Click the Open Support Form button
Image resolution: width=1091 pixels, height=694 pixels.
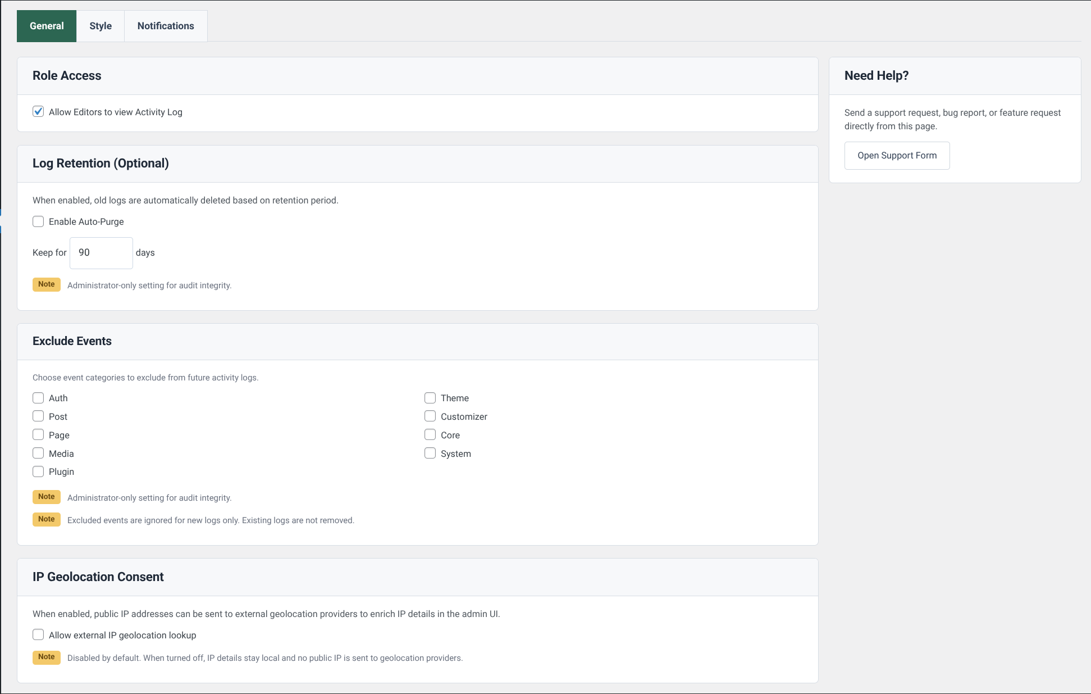click(897, 155)
